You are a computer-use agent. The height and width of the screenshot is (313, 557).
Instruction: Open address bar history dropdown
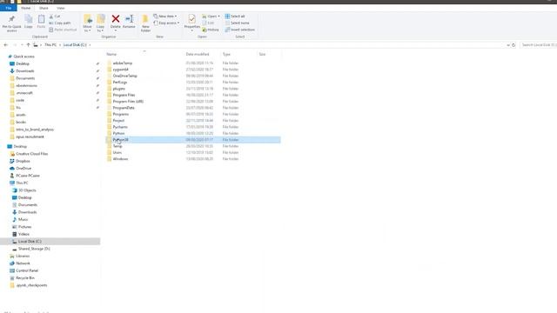point(508,45)
